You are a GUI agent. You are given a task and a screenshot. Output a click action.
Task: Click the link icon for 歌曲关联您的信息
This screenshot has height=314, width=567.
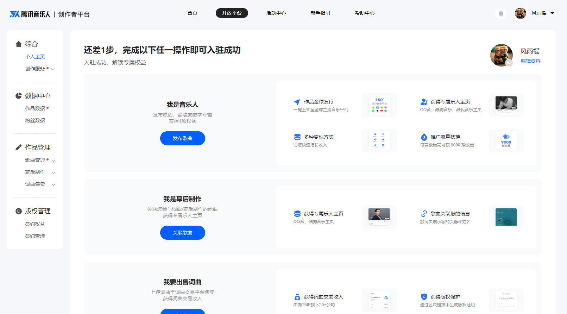[x=424, y=214]
